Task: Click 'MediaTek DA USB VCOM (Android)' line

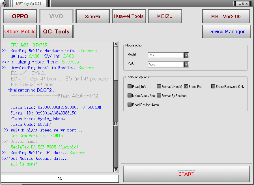Action: (x=44, y=147)
